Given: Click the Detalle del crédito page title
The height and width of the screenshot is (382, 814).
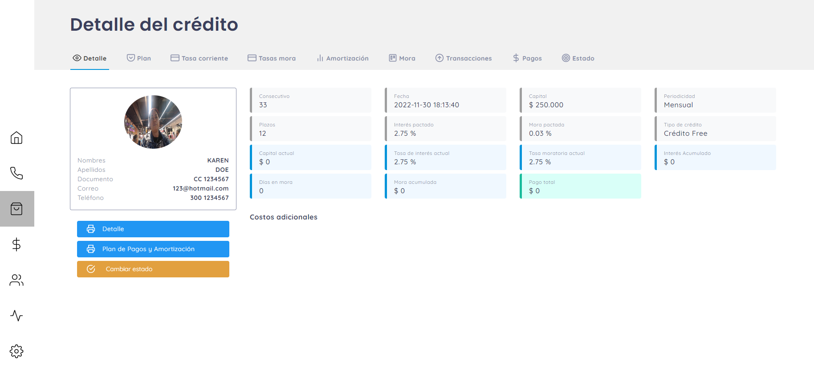Looking at the screenshot, I should (x=154, y=24).
